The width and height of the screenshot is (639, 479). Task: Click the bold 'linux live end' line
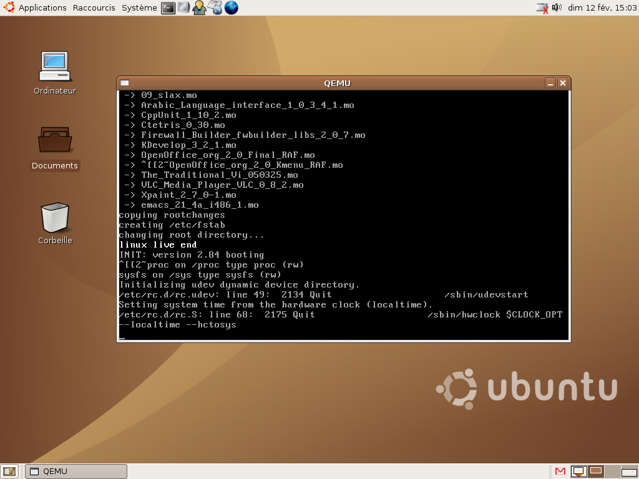pyautogui.click(x=158, y=245)
